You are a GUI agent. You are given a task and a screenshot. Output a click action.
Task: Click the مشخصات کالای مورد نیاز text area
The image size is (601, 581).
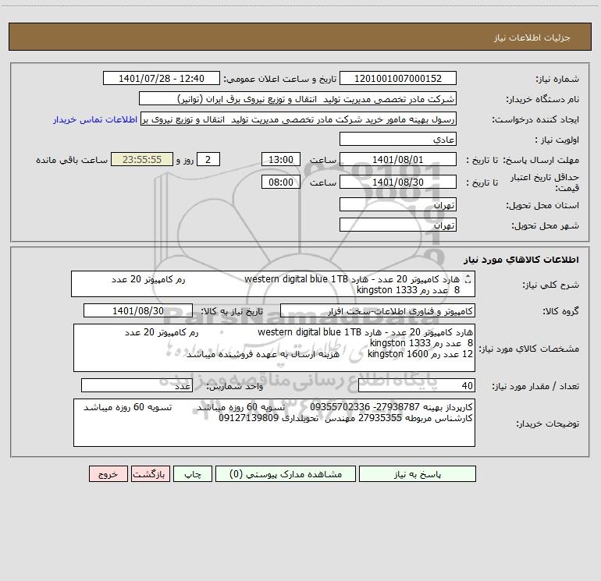[274, 348]
